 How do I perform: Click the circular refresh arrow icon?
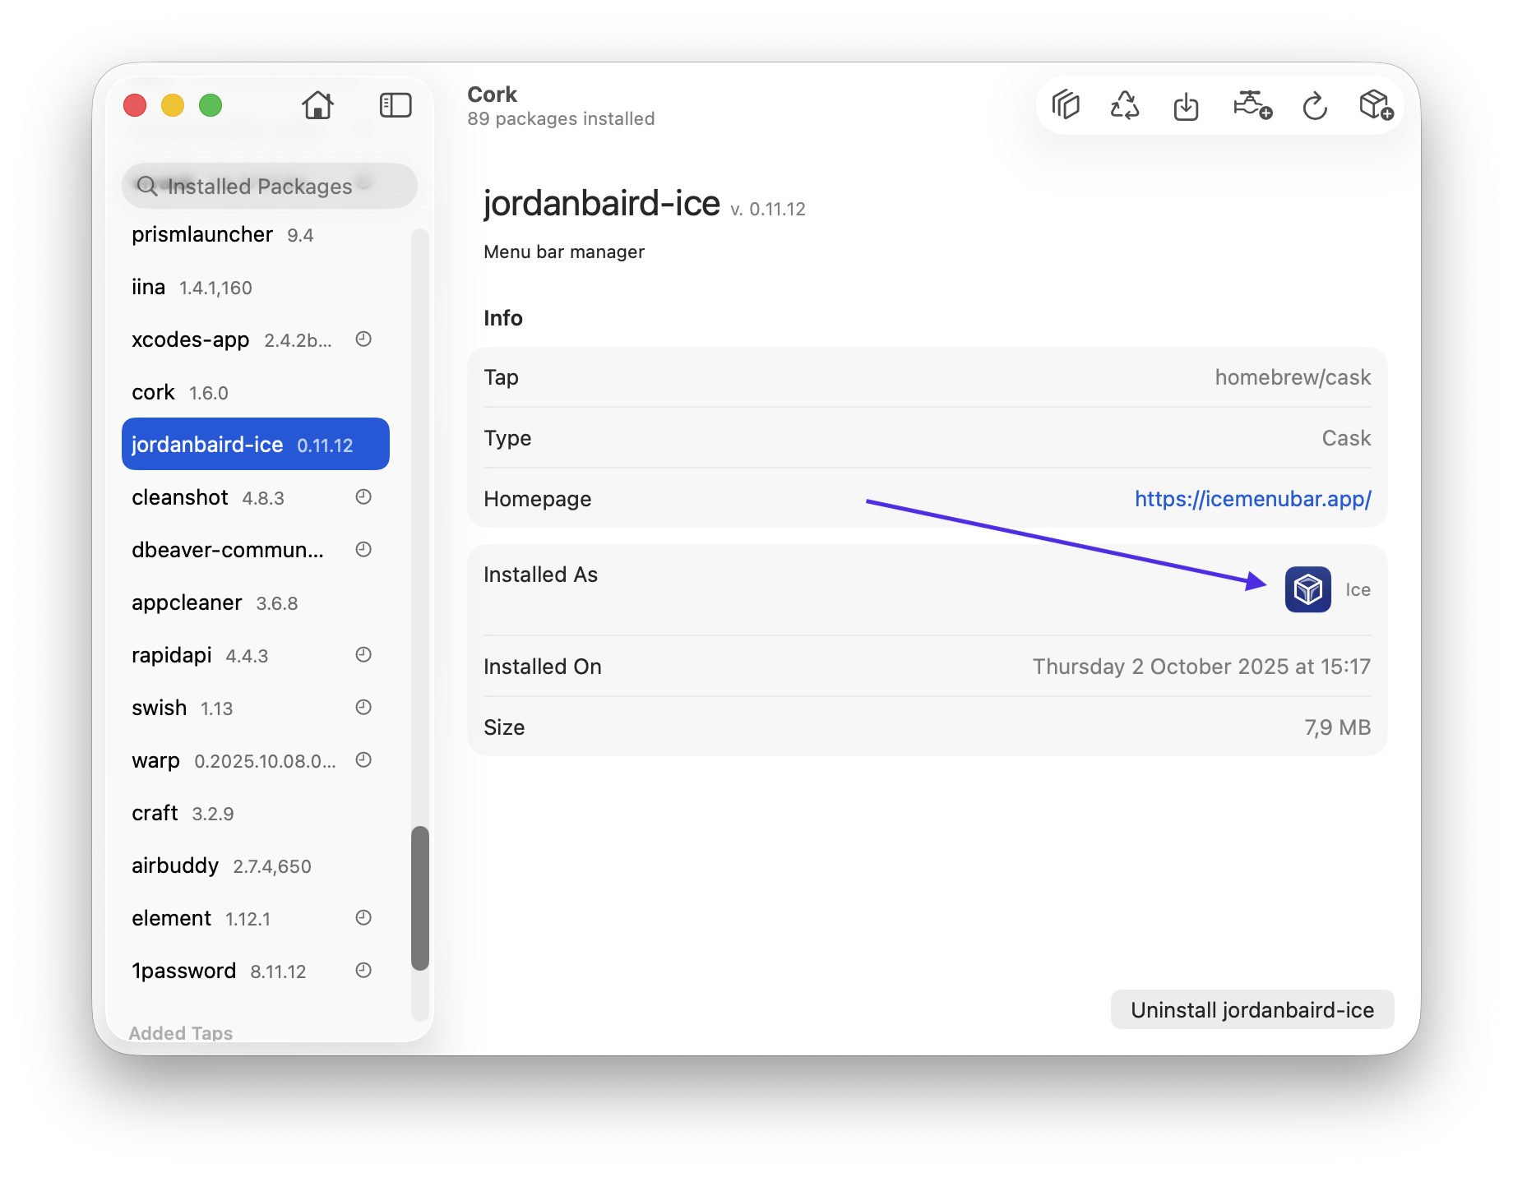click(1315, 106)
